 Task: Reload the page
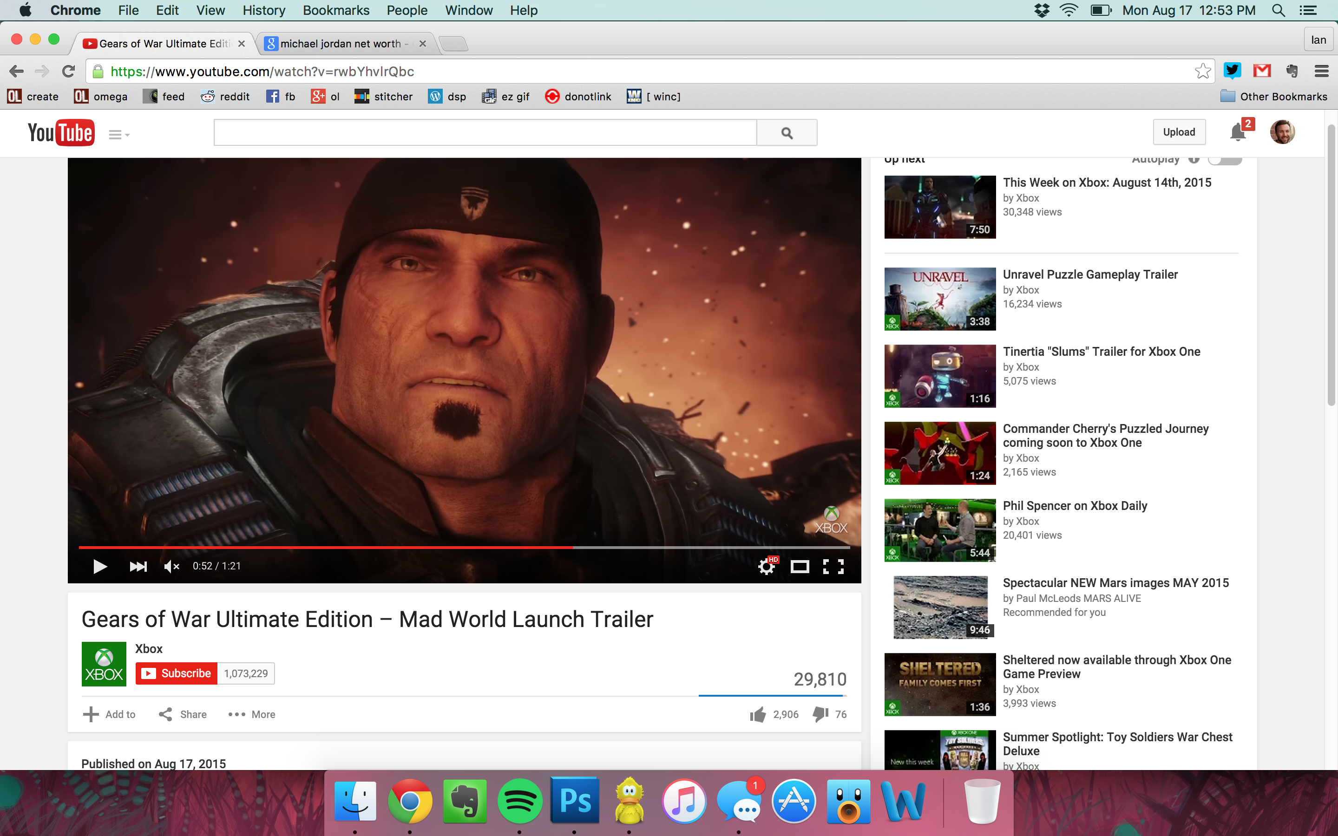[68, 72]
